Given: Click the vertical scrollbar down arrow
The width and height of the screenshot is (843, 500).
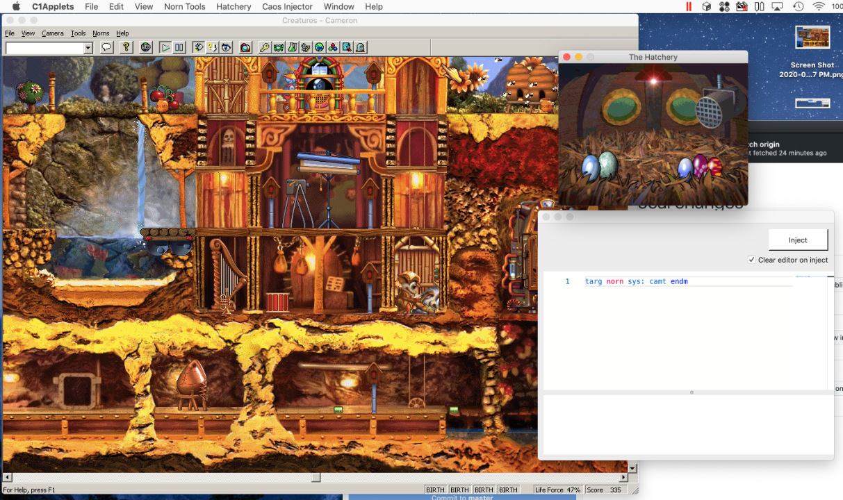Looking at the screenshot, I should tap(633, 469).
